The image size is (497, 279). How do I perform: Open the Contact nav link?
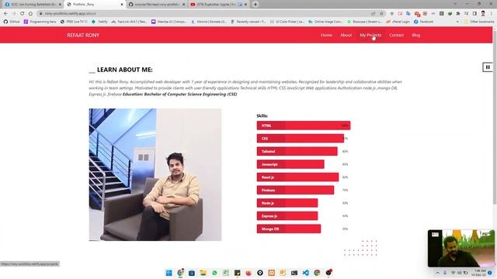click(x=397, y=35)
